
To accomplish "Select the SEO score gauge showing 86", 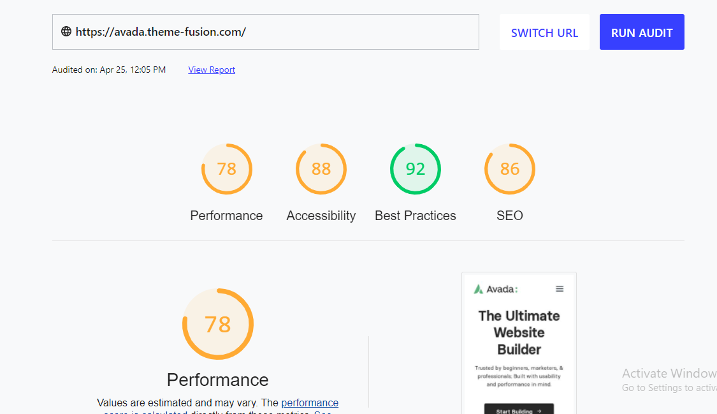I will pyautogui.click(x=509, y=169).
